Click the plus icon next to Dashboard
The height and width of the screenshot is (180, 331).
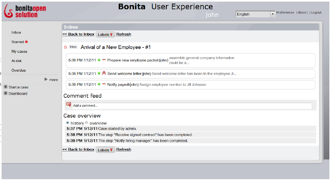[x=6, y=93]
